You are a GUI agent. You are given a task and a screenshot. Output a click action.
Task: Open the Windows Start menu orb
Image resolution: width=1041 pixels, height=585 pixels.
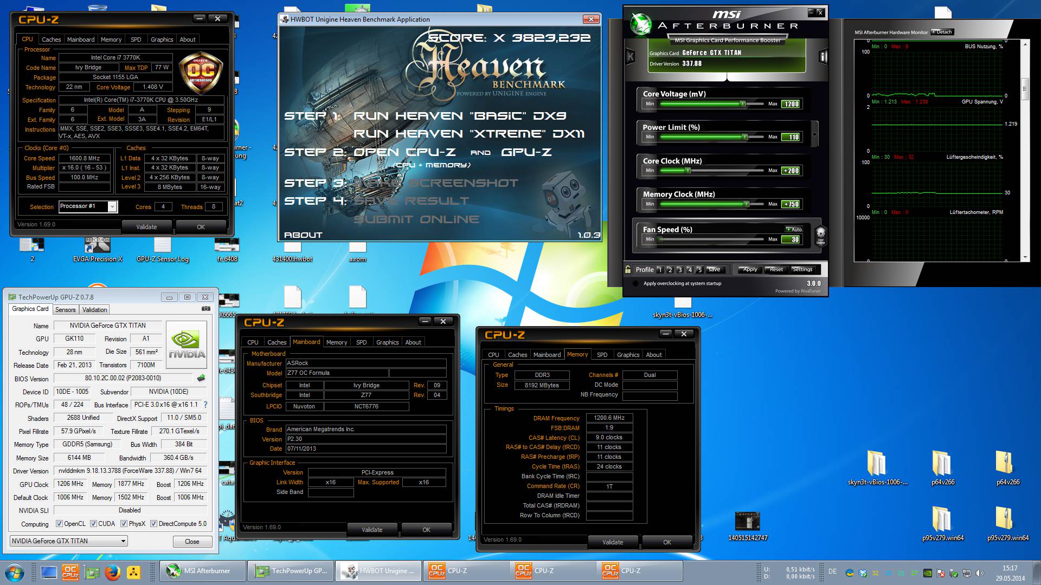(15, 572)
